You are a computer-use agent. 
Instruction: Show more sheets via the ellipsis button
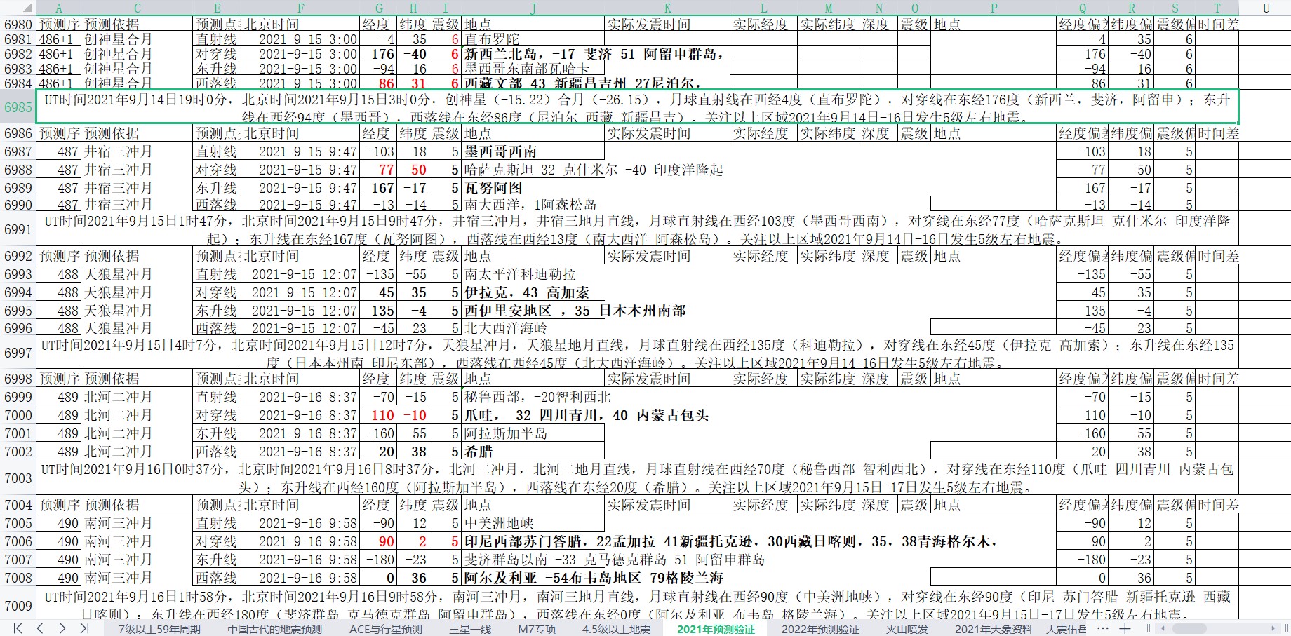1102,628
